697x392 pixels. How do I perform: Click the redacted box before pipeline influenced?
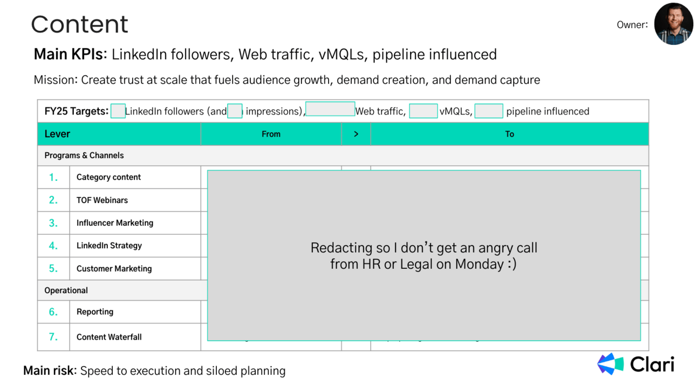point(489,111)
